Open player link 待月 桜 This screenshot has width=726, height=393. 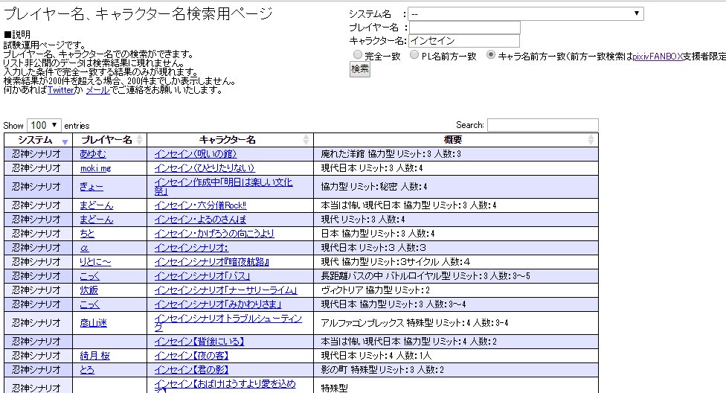(x=95, y=356)
